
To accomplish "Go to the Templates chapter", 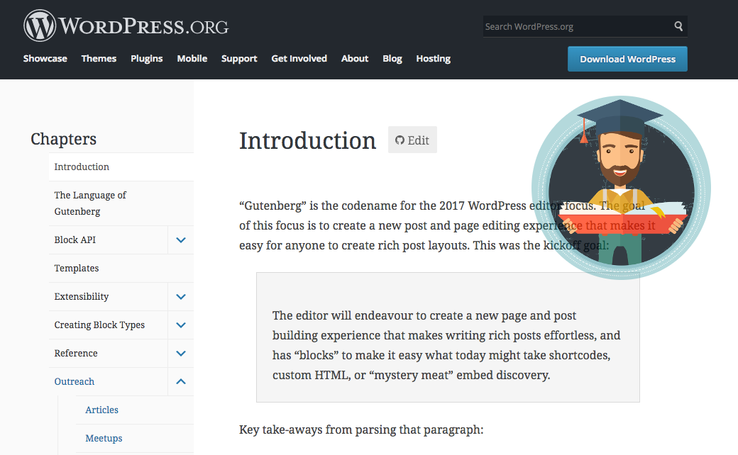I will coord(76,269).
